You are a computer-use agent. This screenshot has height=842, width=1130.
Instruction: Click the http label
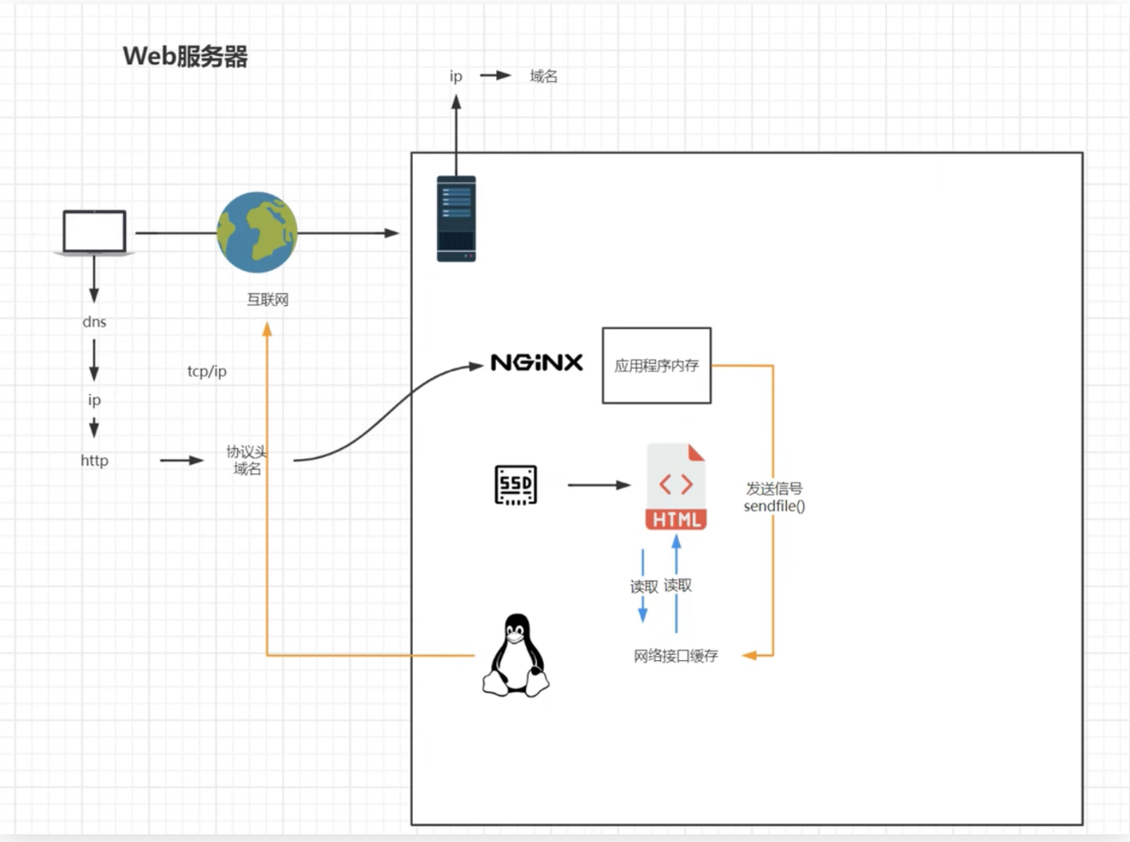[x=94, y=460]
